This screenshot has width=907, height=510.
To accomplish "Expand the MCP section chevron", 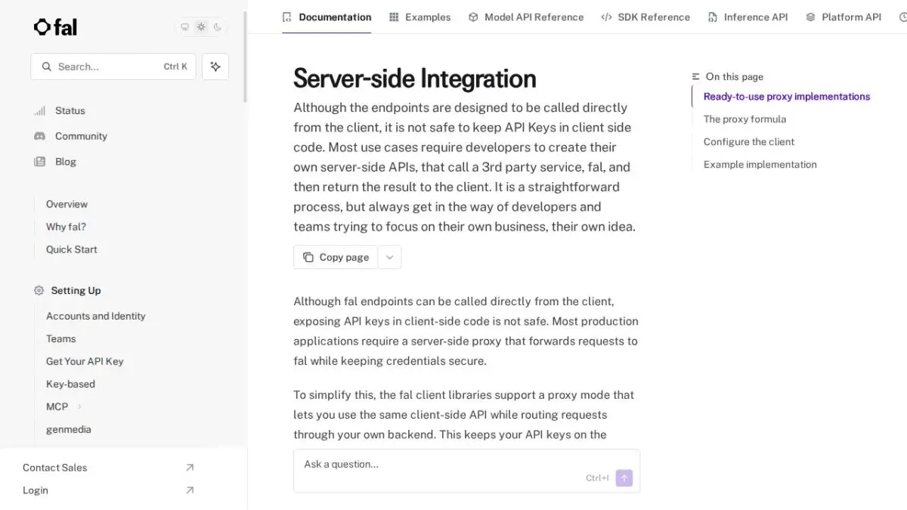I will pos(79,406).
